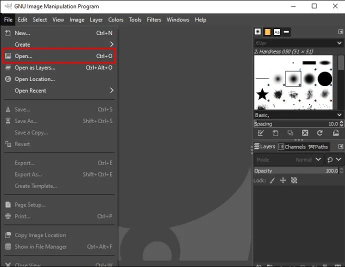This screenshot has height=267, width=345.
Task: Pick the horizontal ellipse blurred brush
Action: [x=325, y=62]
